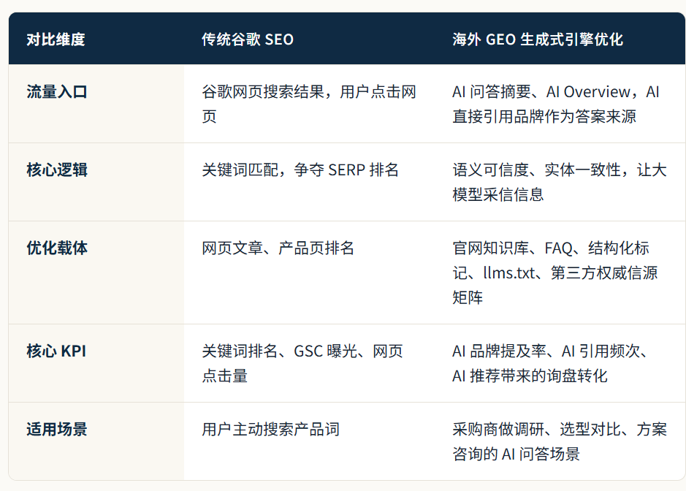686x491 pixels.
Task: Click the 关键词匹配，争夺 SERP 排名 cell
Action: coord(300,170)
